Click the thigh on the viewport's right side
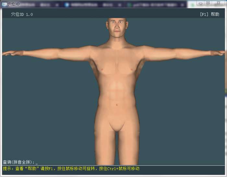The height and width of the screenshot is (177, 227). (129, 146)
